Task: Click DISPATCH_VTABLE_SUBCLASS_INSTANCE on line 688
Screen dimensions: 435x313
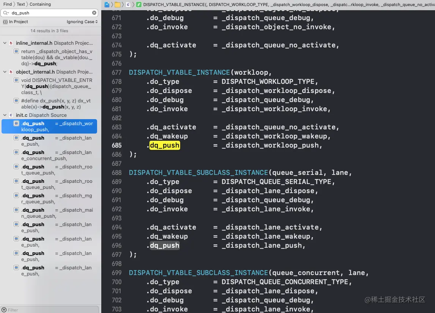Action: tap(198, 173)
